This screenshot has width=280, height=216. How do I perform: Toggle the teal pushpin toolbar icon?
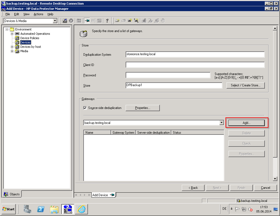tap(87, 21)
